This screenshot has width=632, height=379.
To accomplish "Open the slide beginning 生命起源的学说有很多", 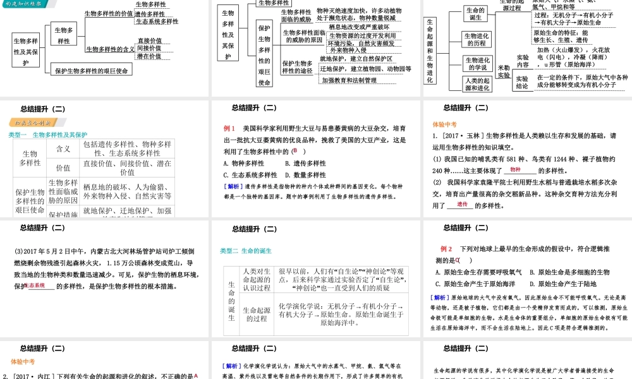I will (528, 360).
